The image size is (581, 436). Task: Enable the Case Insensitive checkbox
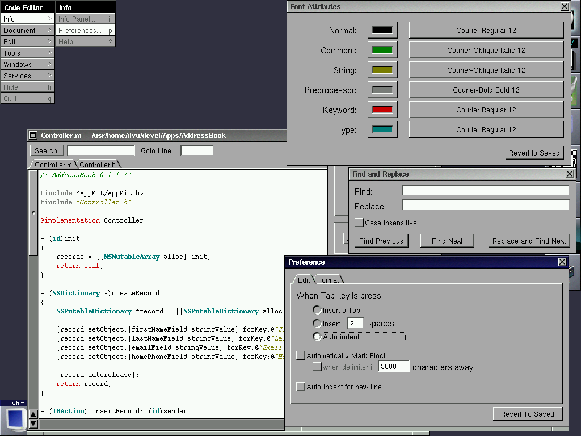(359, 223)
